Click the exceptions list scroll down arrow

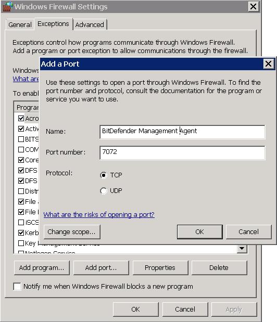[242, 249]
